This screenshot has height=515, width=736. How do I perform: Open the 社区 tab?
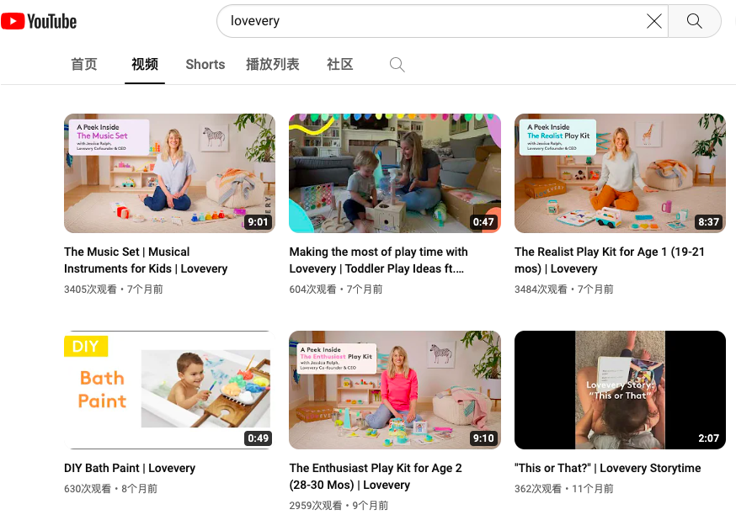click(x=340, y=65)
